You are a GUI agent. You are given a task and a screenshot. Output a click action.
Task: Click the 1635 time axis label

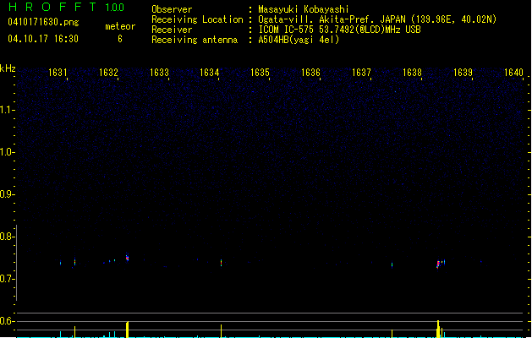tap(260, 73)
